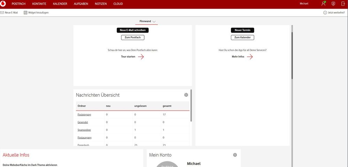The image size is (348, 167).
Task: Click the ungelesen column header
Action: tap(140, 106)
